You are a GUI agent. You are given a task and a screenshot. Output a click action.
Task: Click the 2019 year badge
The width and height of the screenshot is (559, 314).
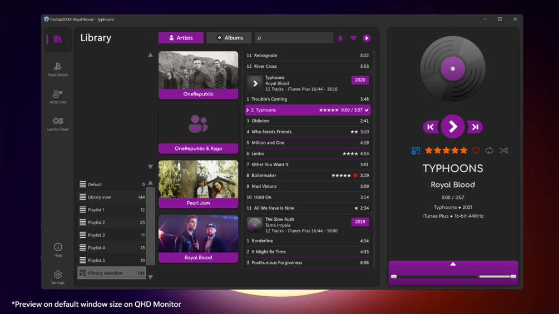tap(360, 221)
